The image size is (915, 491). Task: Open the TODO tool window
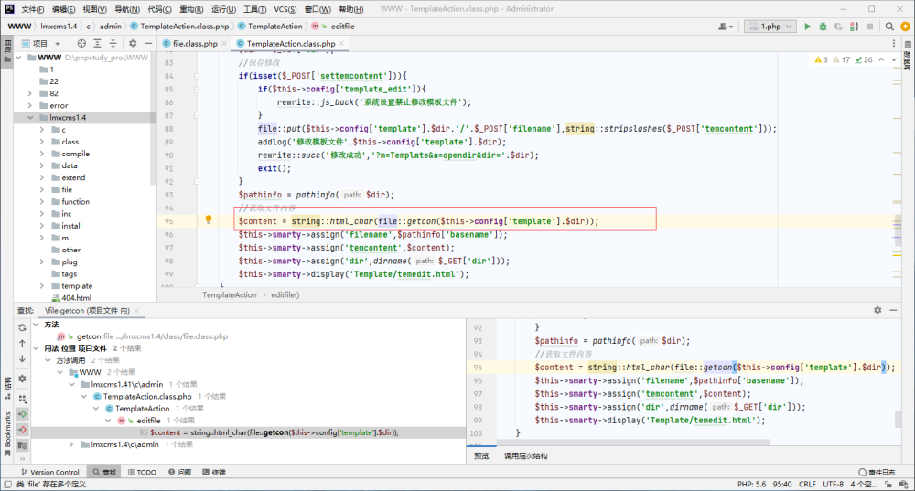(x=142, y=472)
